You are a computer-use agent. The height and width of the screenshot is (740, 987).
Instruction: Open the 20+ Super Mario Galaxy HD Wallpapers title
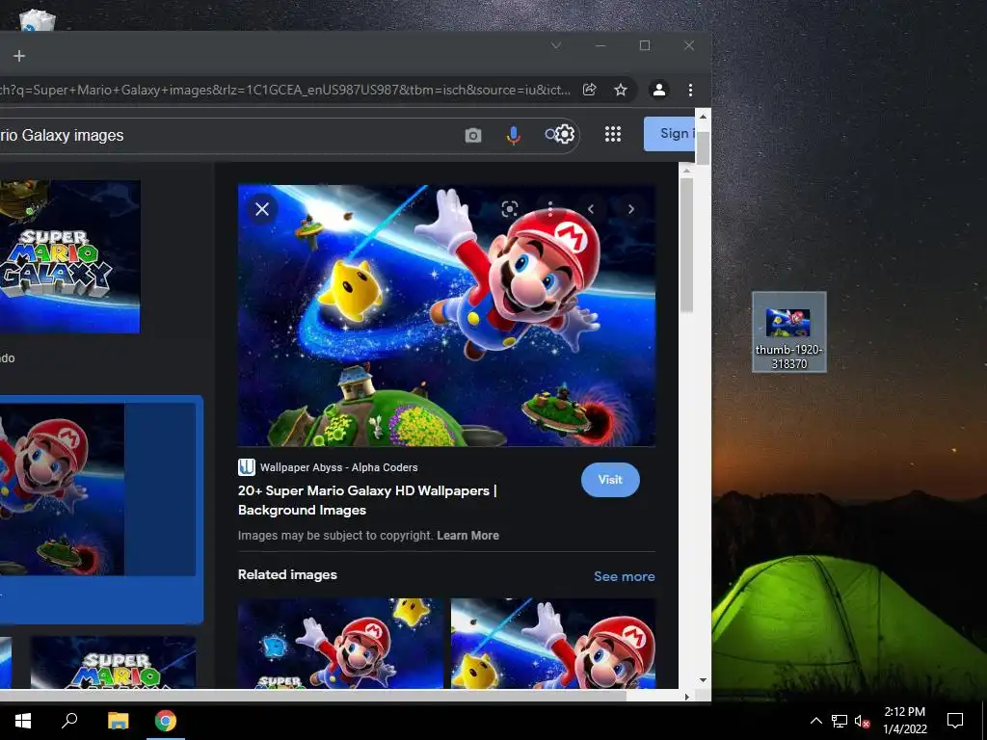tap(367, 500)
